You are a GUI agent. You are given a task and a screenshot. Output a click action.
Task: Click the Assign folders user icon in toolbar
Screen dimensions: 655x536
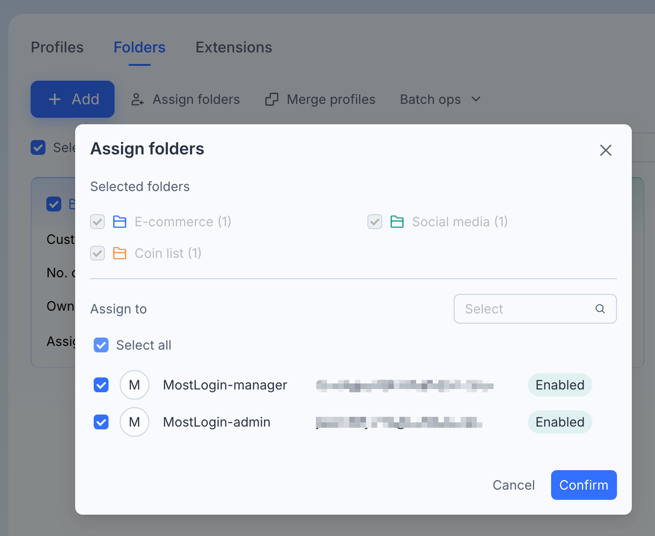(137, 99)
